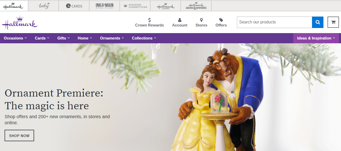Open Stores location pin icon
341x151 pixels.
point(201,20)
